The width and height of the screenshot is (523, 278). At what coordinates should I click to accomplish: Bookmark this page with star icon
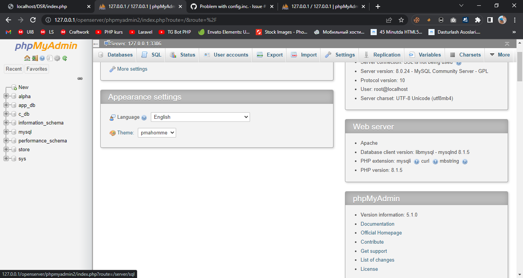pos(401,20)
